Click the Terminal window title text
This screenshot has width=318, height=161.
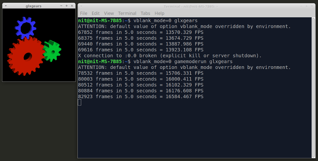coord(191,6)
